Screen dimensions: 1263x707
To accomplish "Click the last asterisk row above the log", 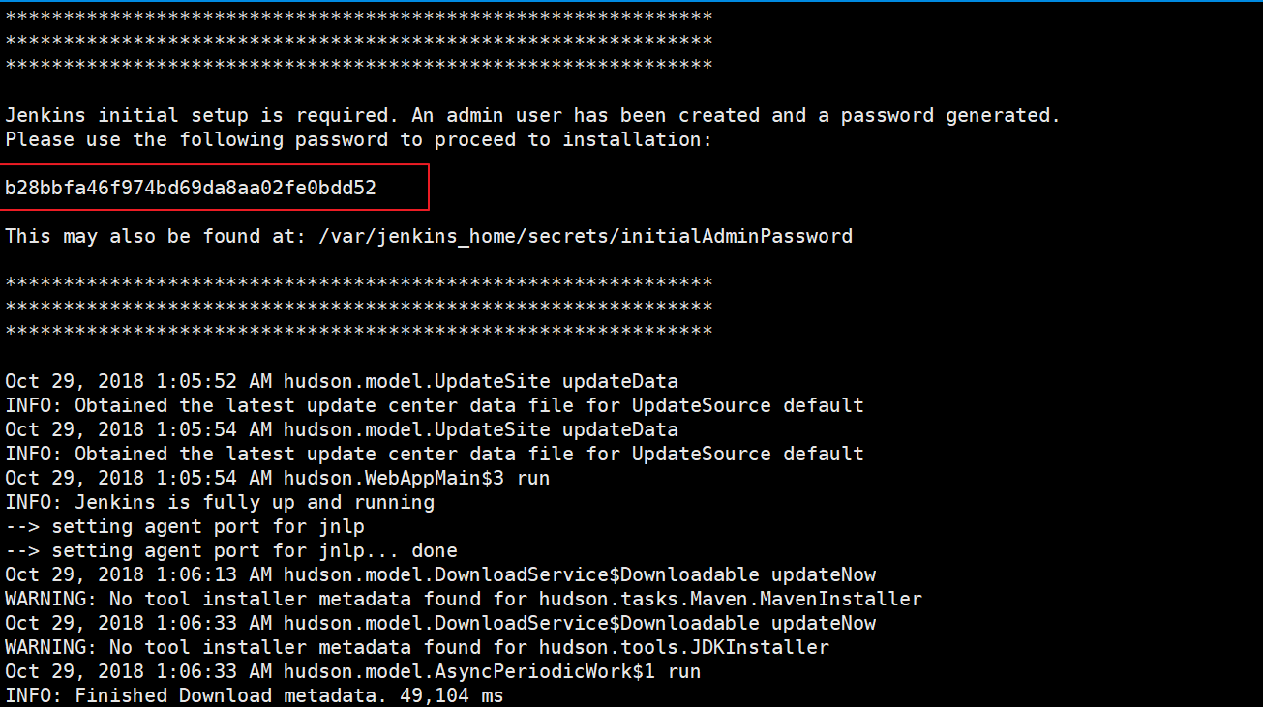I will (x=359, y=331).
